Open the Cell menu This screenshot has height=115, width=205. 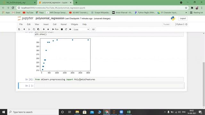(x=55, y=24)
